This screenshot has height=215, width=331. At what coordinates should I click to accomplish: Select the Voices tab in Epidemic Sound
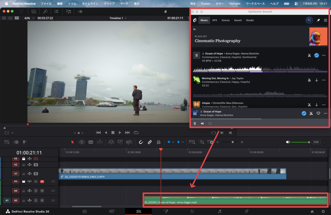pyautogui.click(x=225, y=20)
